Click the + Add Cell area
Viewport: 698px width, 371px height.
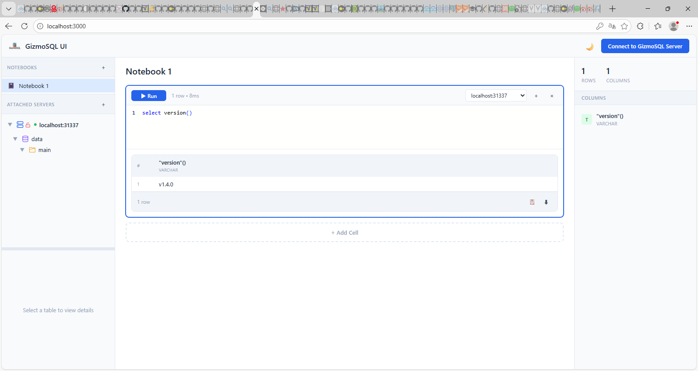pos(345,233)
